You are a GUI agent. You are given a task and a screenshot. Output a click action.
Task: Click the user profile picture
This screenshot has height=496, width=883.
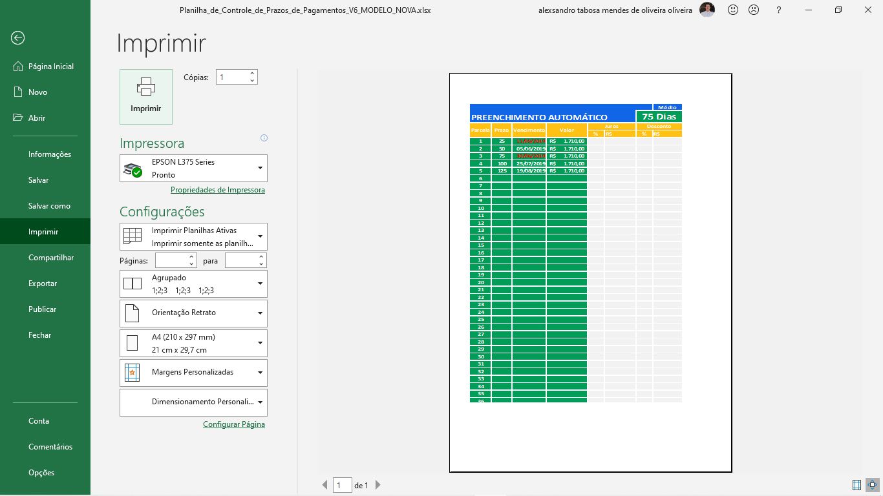click(707, 10)
